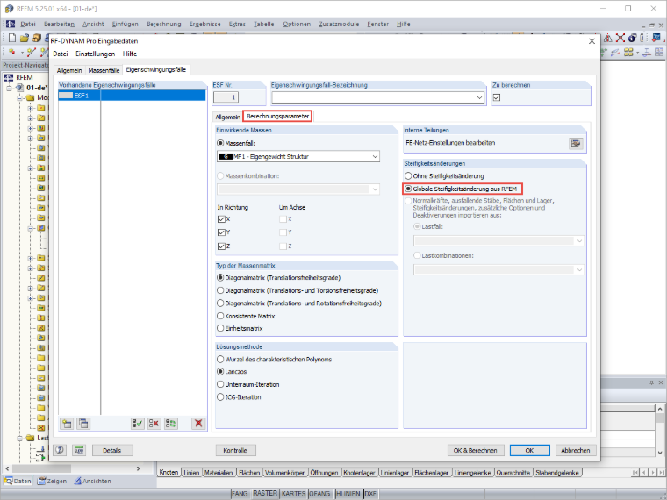
Task: Switch to the inner Allgemein sub-tab
Action: click(x=227, y=117)
